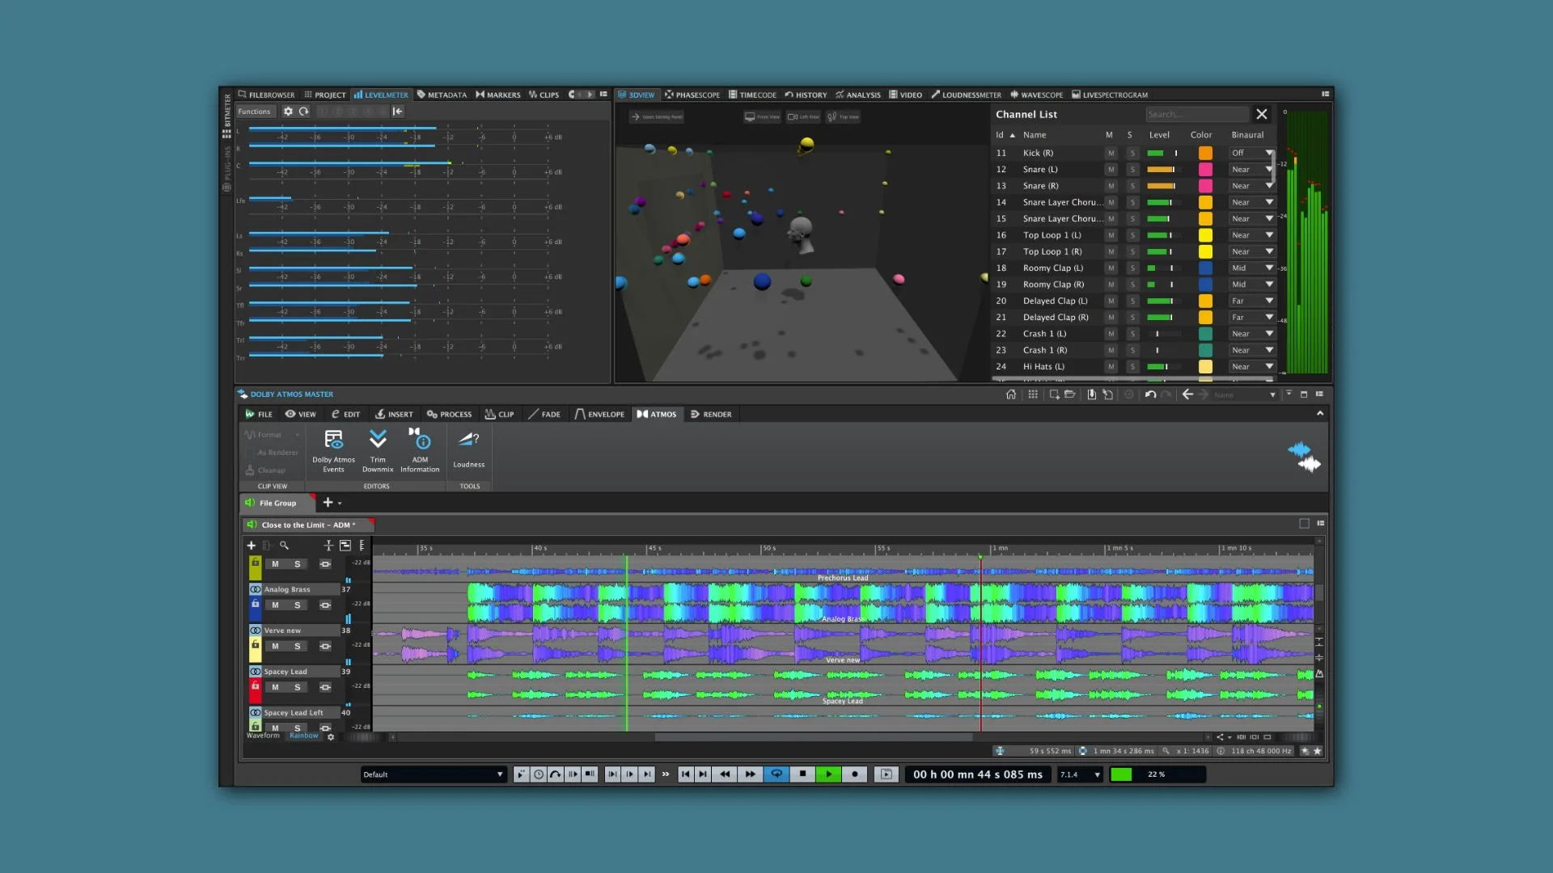Mute the Analog Brass track

click(x=273, y=605)
